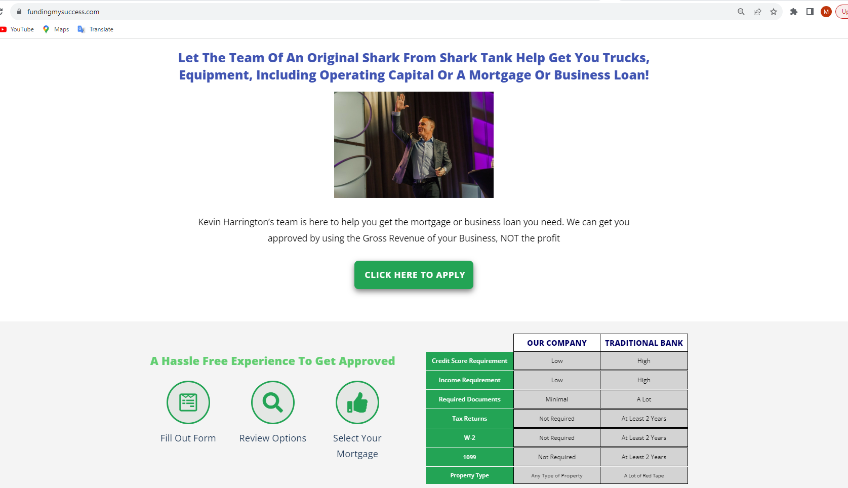
Task: Click the 'Select Your Mortgage' label
Action: coord(357,446)
